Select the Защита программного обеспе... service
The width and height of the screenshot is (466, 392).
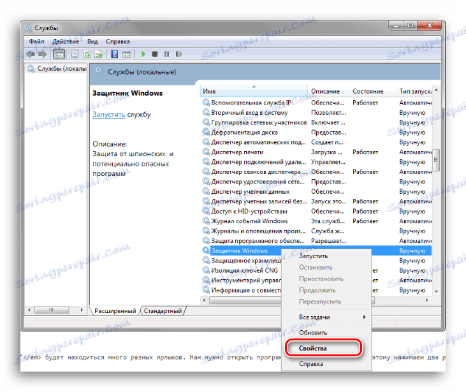point(317,241)
